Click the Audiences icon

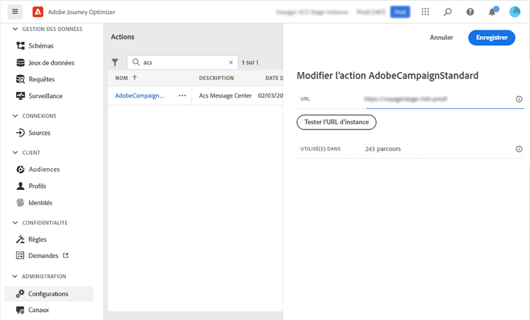click(20, 170)
